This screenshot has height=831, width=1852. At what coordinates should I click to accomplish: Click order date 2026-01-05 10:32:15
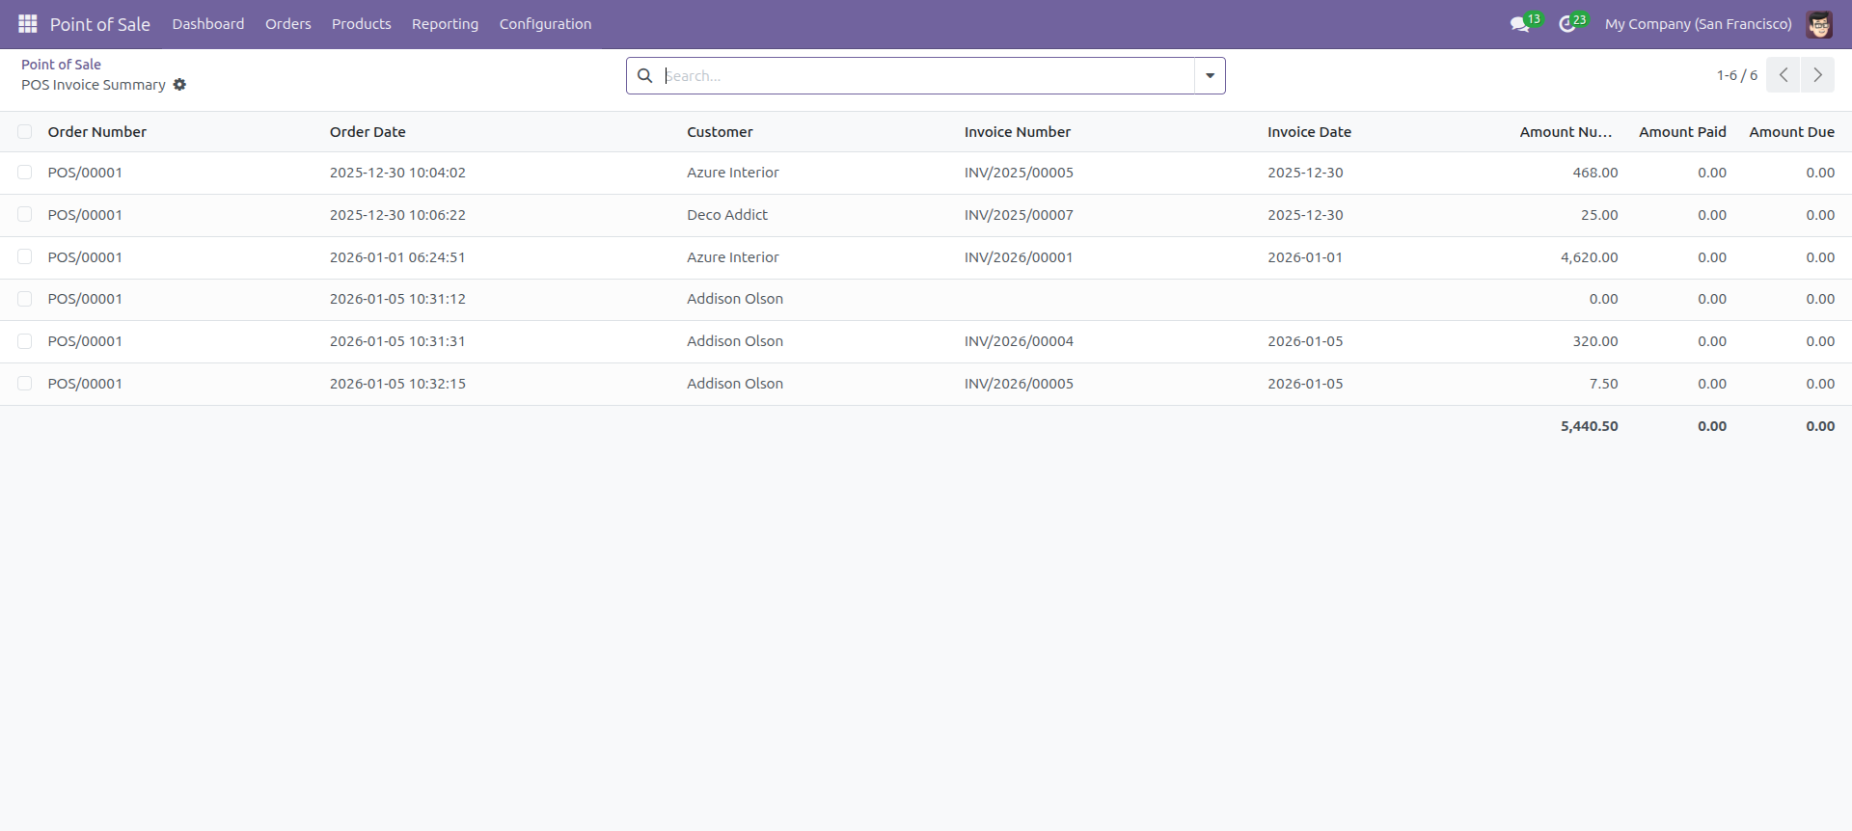(397, 384)
